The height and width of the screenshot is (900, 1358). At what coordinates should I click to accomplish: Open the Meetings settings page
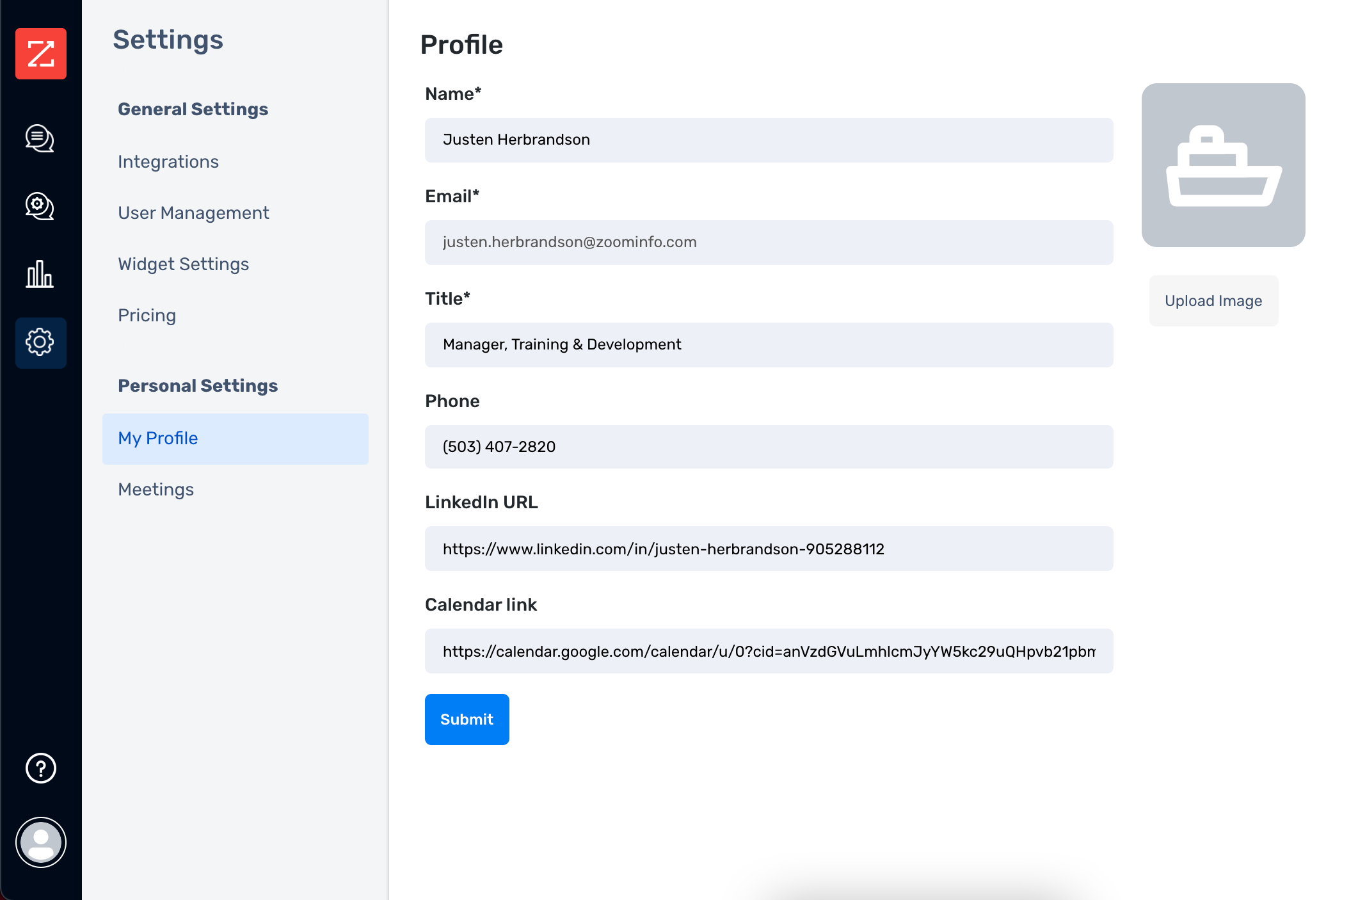point(155,490)
